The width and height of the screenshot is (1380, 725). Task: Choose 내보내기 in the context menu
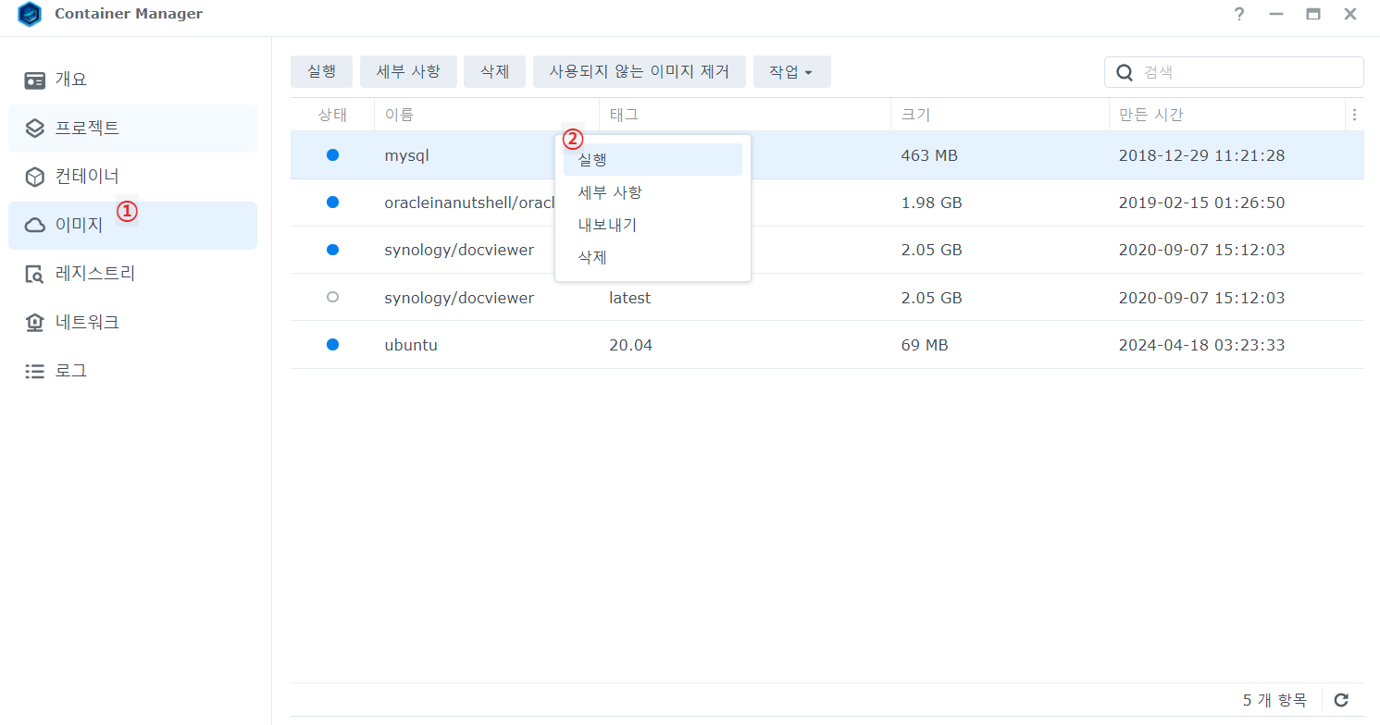[653, 225]
